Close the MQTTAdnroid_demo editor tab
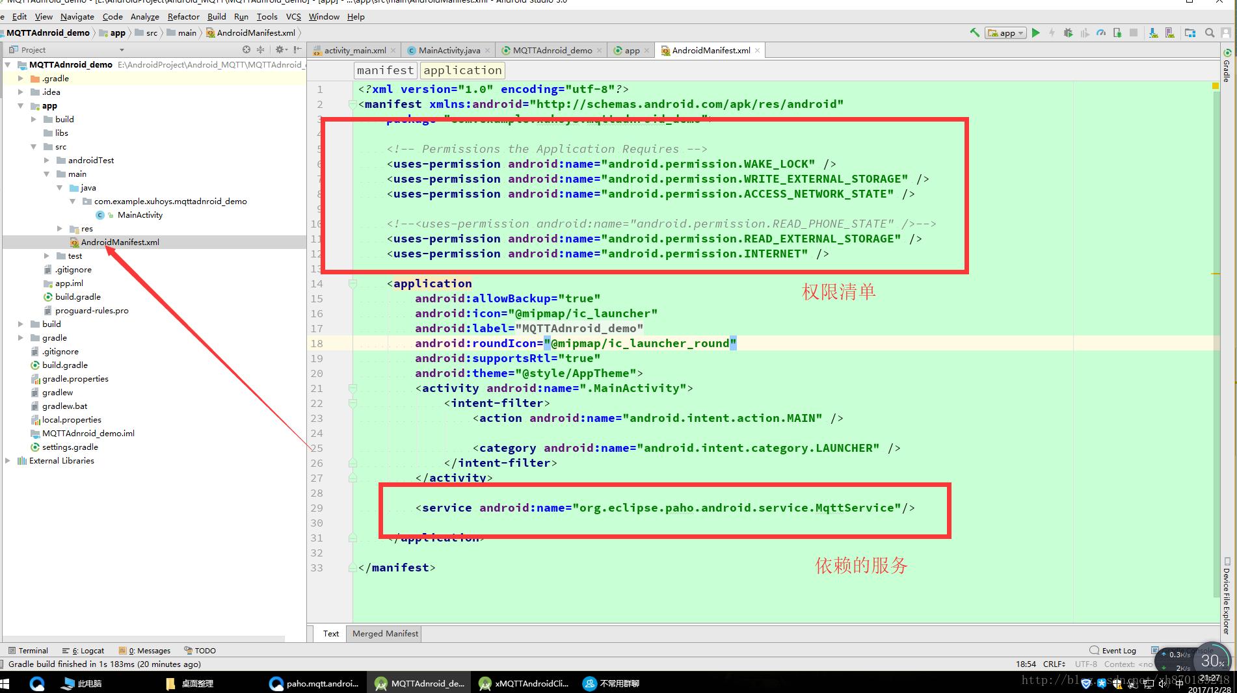Viewport: 1237px width, 693px height. [x=599, y=50]
